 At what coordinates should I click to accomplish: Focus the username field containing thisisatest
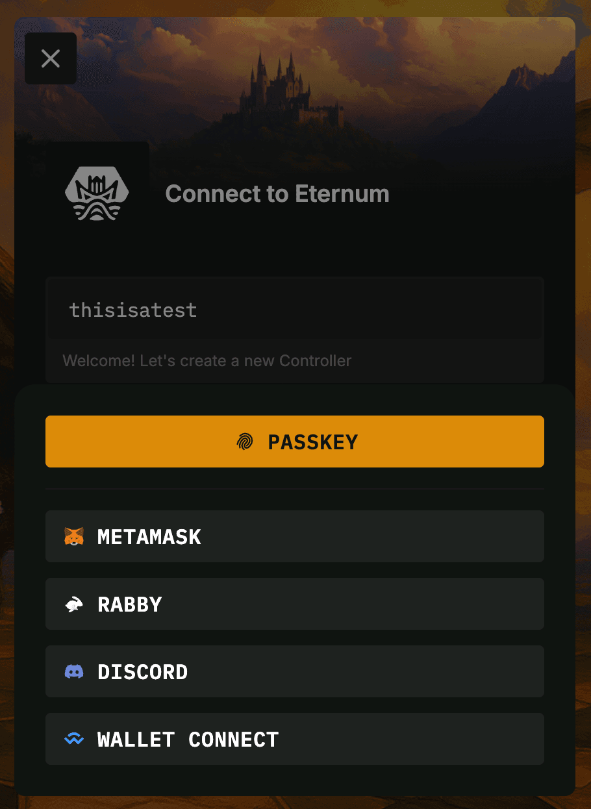click(295, 310)
